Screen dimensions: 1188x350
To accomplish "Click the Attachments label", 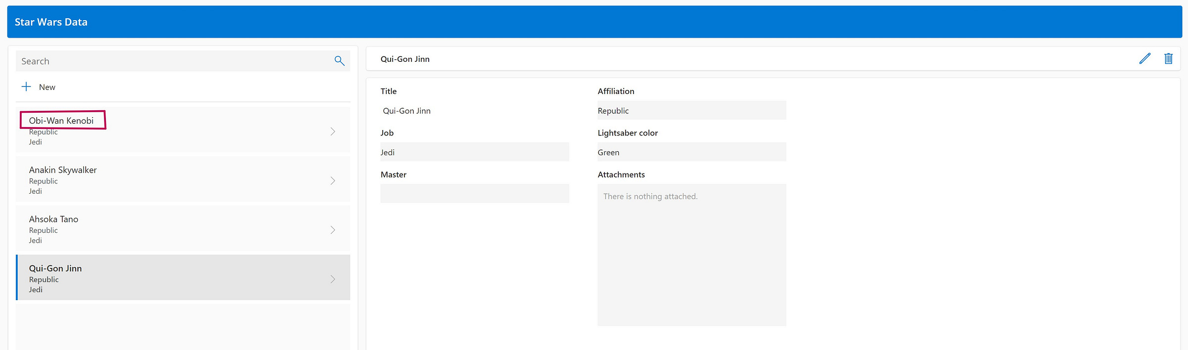I will click(x=621, y=175).
